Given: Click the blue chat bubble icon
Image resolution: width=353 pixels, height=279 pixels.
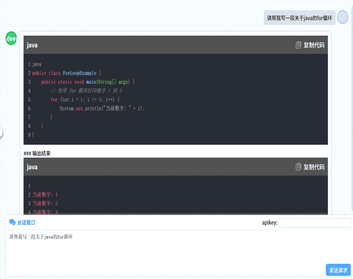Looking at the screenshot, I should [13, 222].
